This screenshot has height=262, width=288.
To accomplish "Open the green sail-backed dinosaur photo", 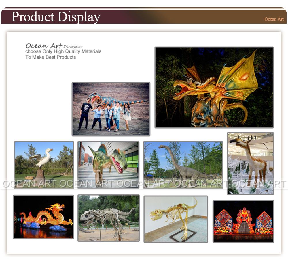I will coord(108,165).
